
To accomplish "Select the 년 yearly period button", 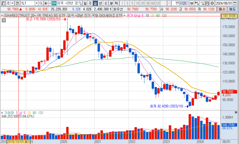I will click(100, 3).
